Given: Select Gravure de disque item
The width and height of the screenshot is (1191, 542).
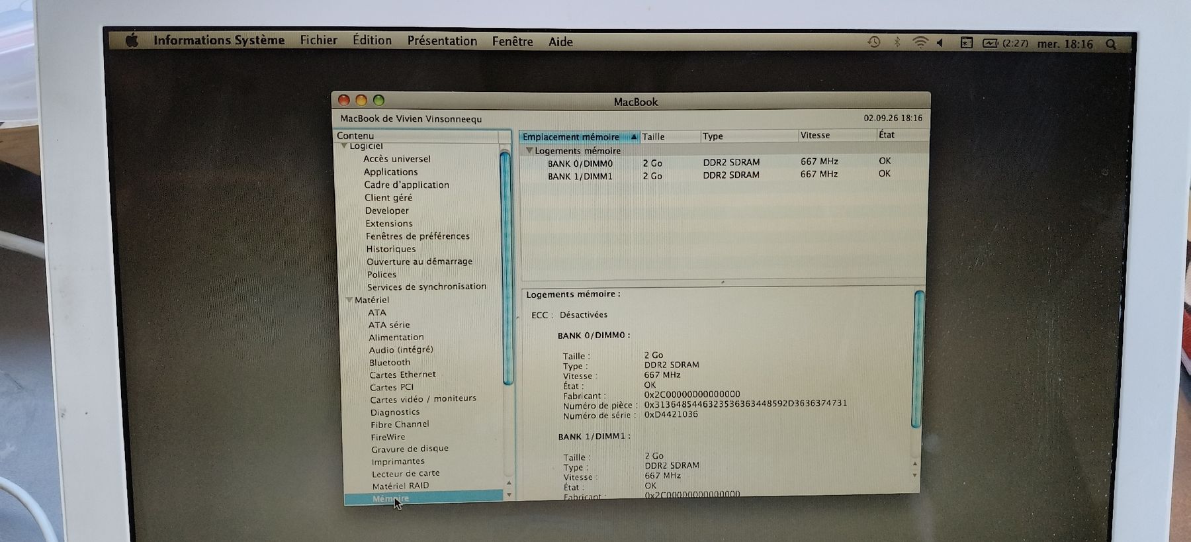Looking at the screenshot, I should click(x=410, y=449).
